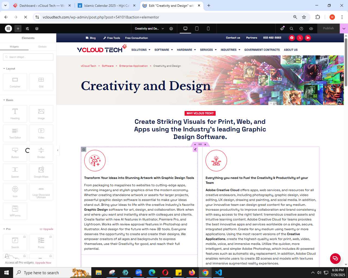Collapse the Elementor side panel

pyautogui.click(x=58, y=150)
